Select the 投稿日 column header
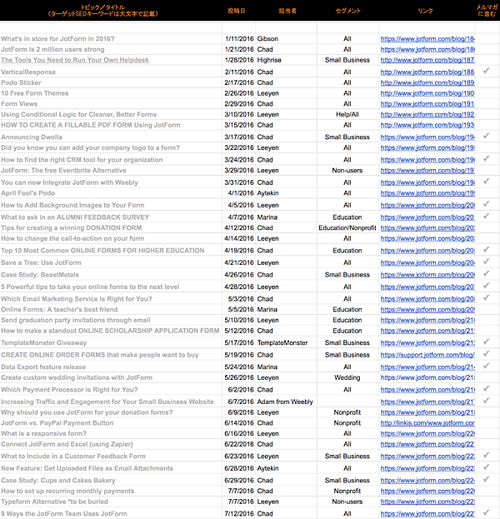This screenshot has height=519, width=500. point(237,11)
